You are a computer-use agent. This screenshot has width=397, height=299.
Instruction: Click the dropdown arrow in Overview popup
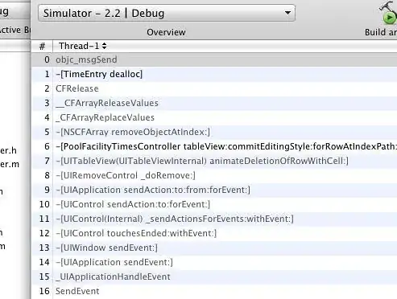tap(287, 13)
